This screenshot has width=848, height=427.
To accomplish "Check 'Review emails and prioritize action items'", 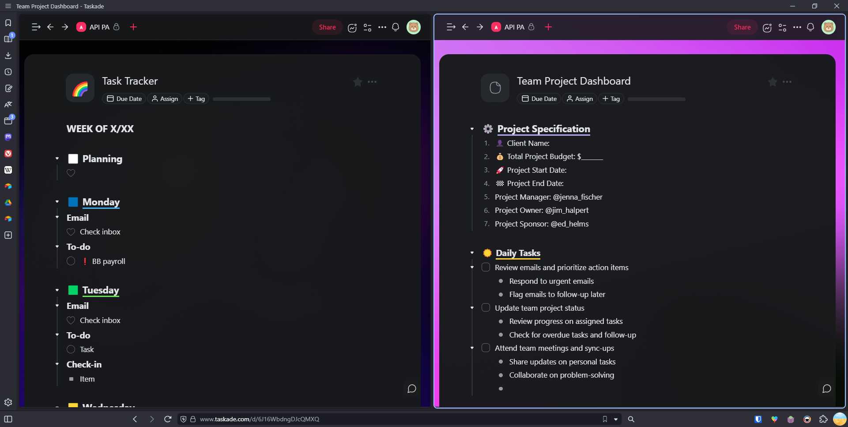I will coord(486,267).
